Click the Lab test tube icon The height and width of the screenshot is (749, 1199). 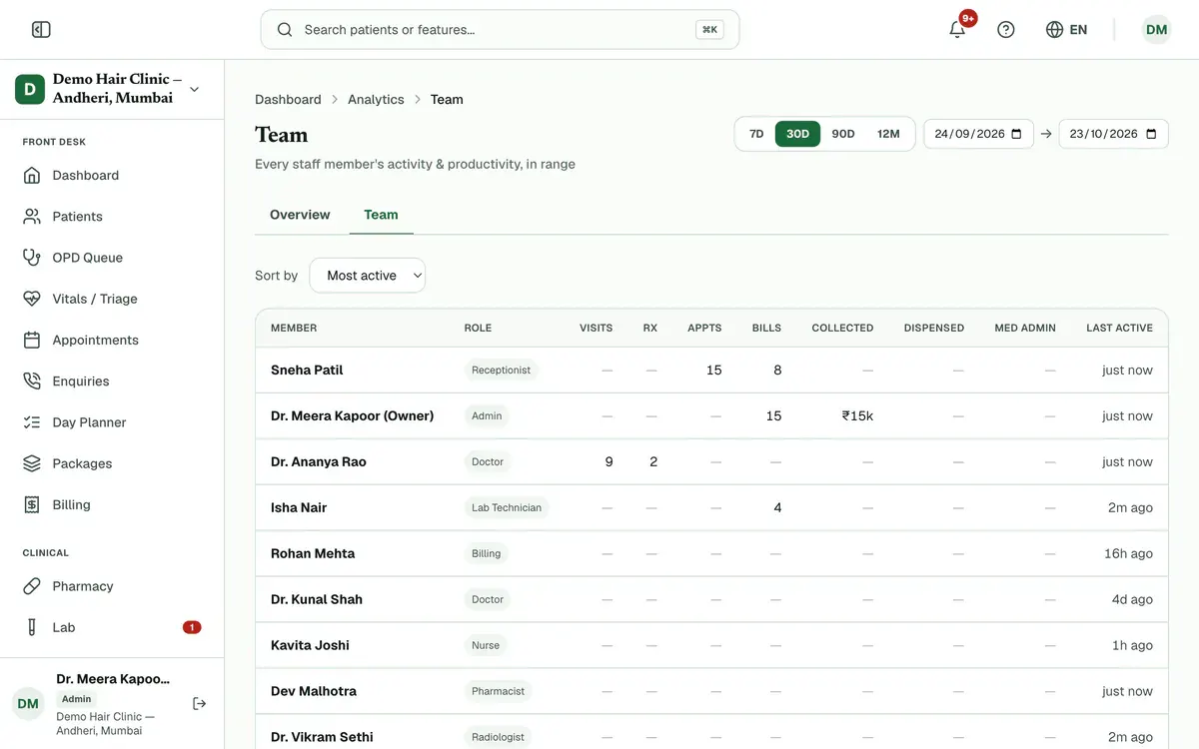coord(32,627)
